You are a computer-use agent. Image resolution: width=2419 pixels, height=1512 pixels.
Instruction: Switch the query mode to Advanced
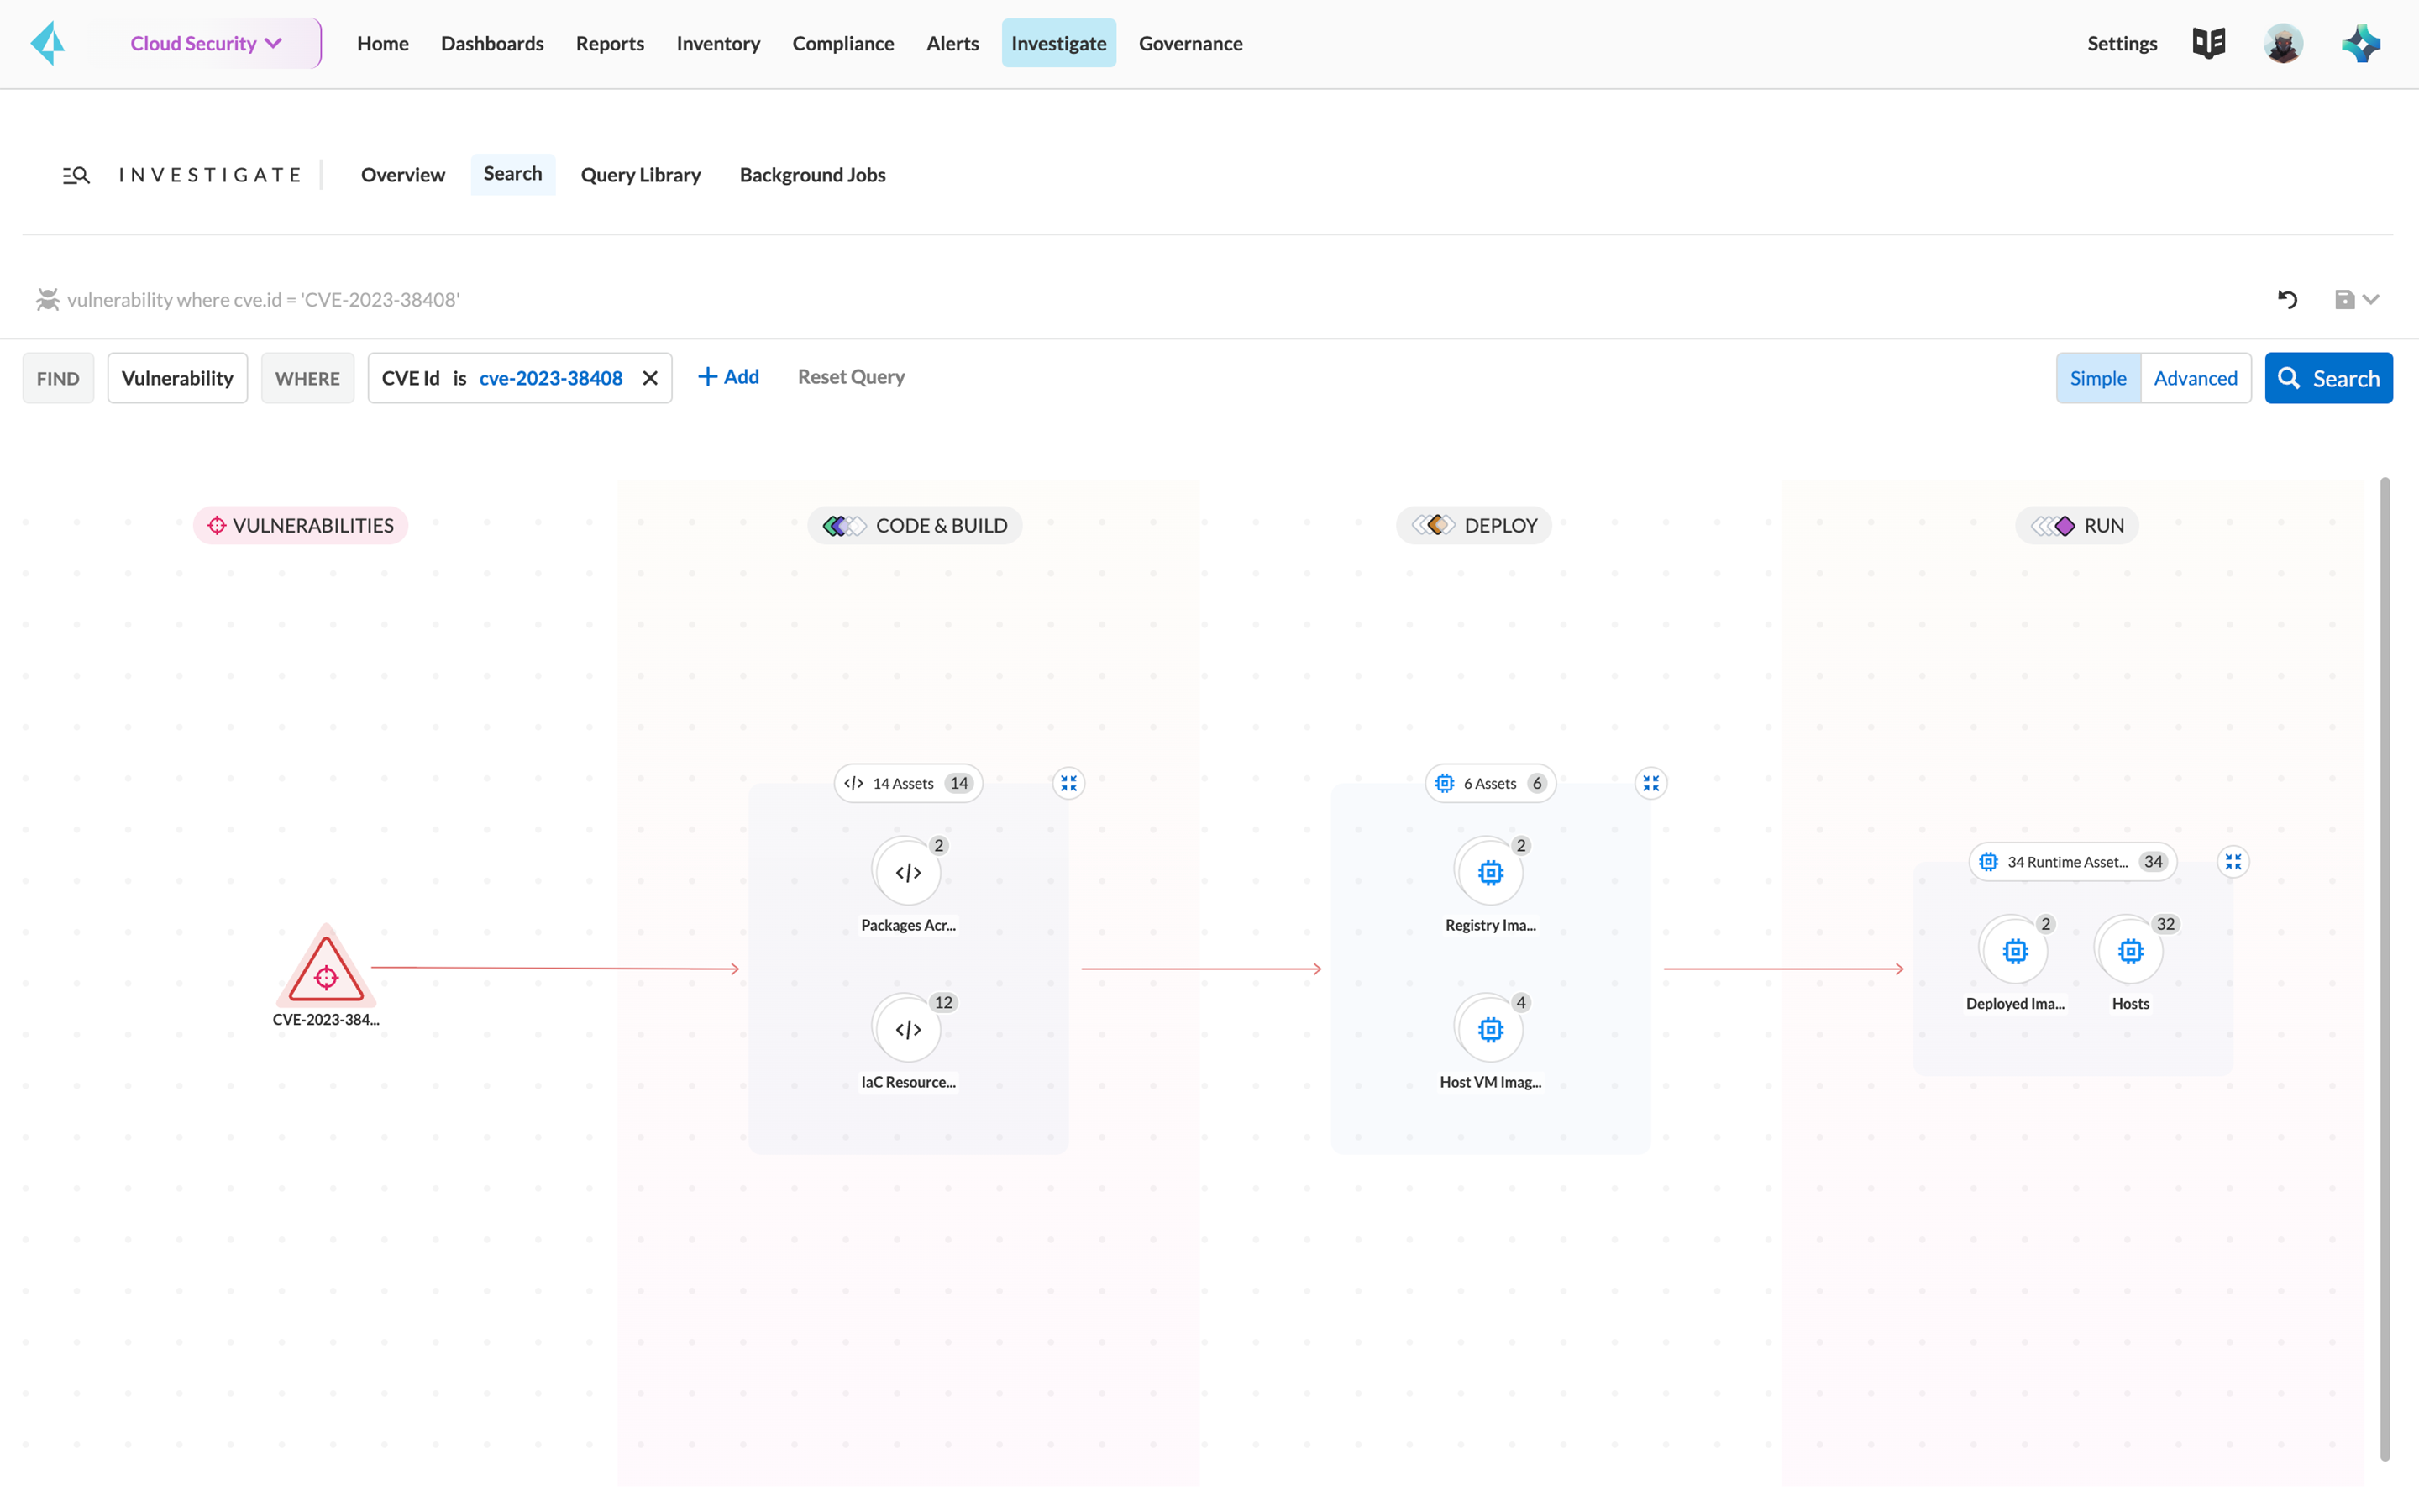[x=2196, y=377]
